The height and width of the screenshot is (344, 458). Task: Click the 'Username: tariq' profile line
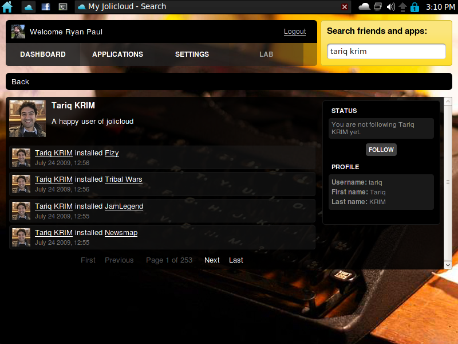coord(357,182)
